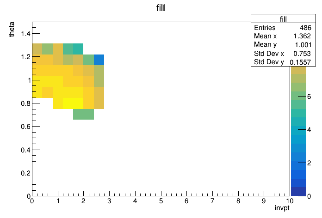Click the green histogram cell below theta 0.8

(83, 114)
